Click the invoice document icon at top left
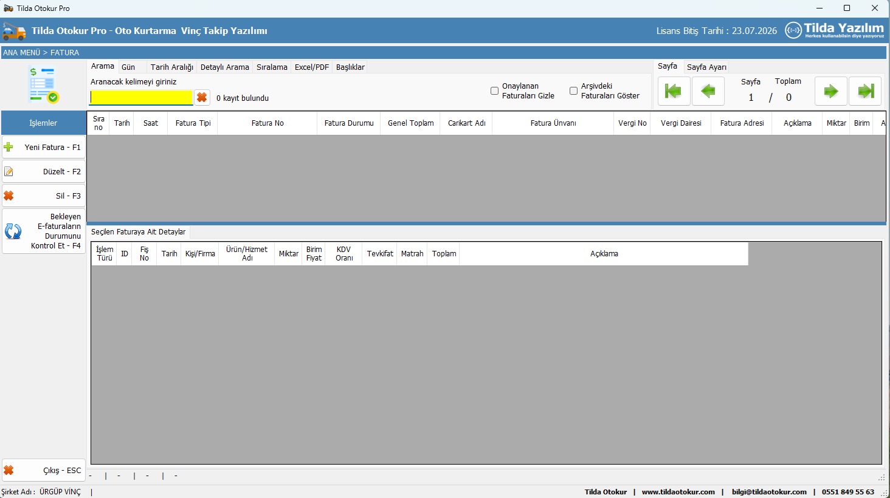890x498 pixels. pos(43,85)
